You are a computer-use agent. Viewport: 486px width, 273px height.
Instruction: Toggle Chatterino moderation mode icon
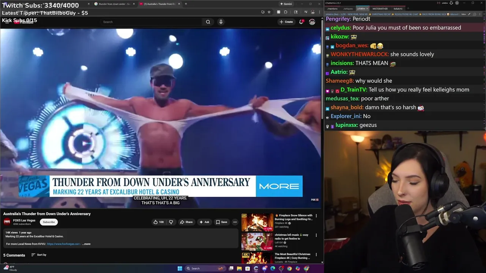469,14
